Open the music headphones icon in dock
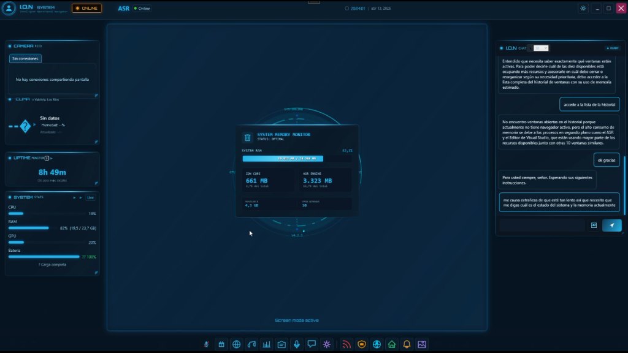This screenshot has width=628, height=353. [251, 344]
